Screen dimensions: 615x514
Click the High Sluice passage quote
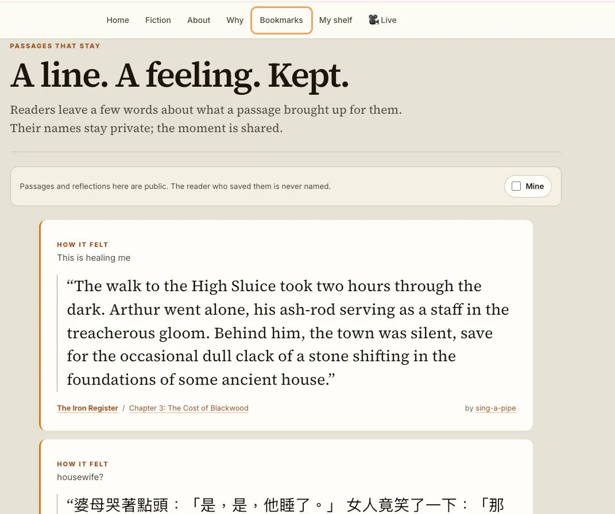[288, 333]
